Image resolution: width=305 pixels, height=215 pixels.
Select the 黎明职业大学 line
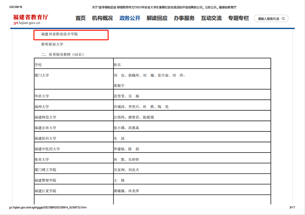pos(52,44)
